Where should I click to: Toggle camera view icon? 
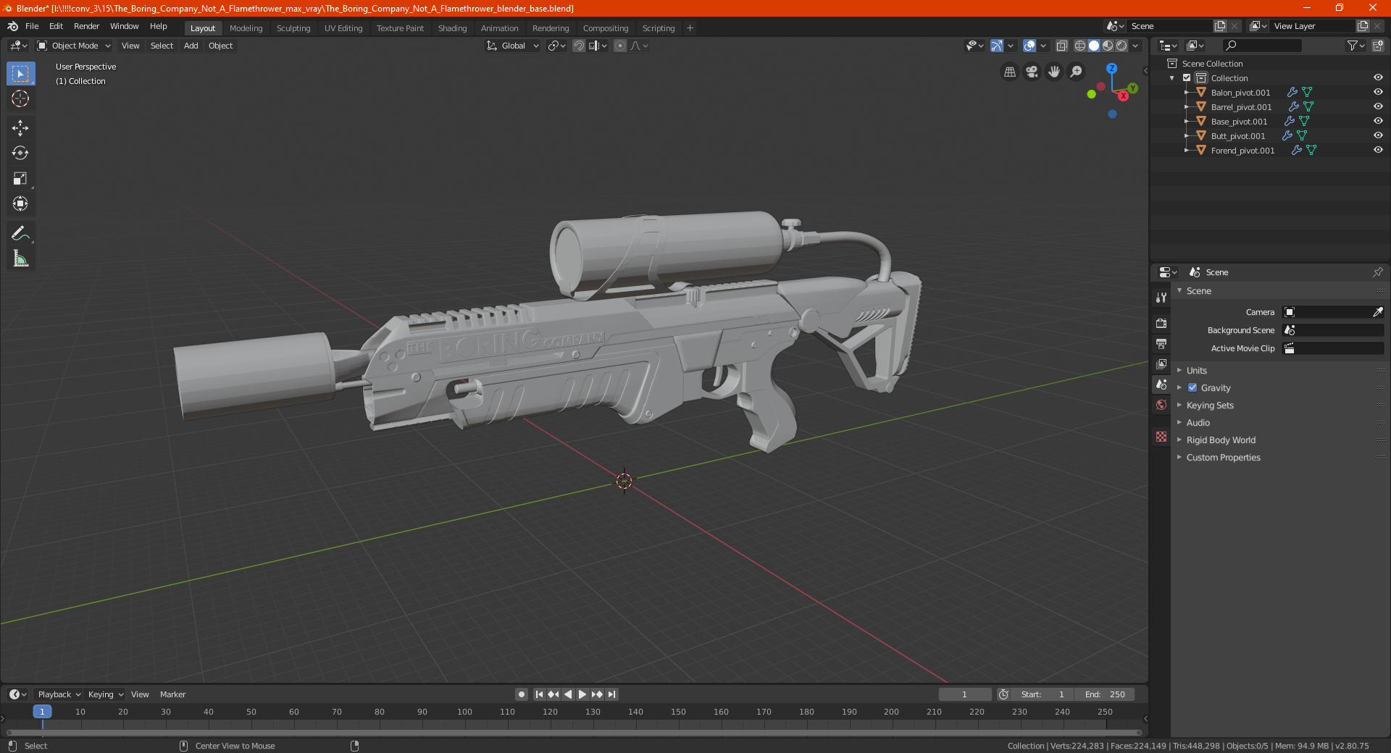1032,72
